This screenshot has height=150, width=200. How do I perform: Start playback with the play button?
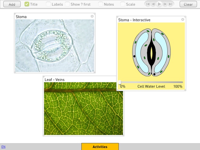click(159, 4)
